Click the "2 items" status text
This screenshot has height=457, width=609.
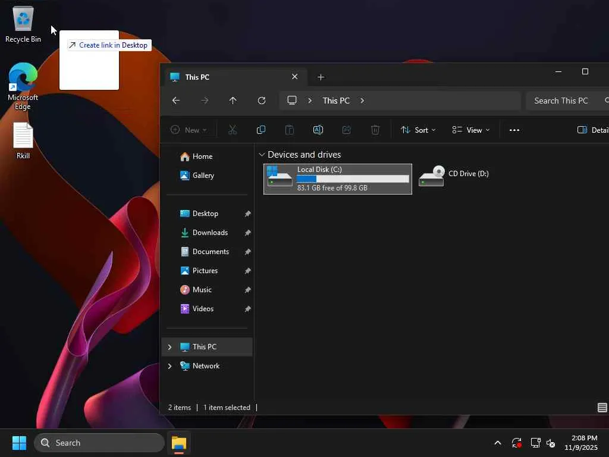180,408
